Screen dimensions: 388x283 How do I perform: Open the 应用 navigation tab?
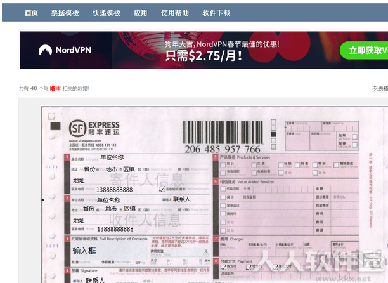141,13
